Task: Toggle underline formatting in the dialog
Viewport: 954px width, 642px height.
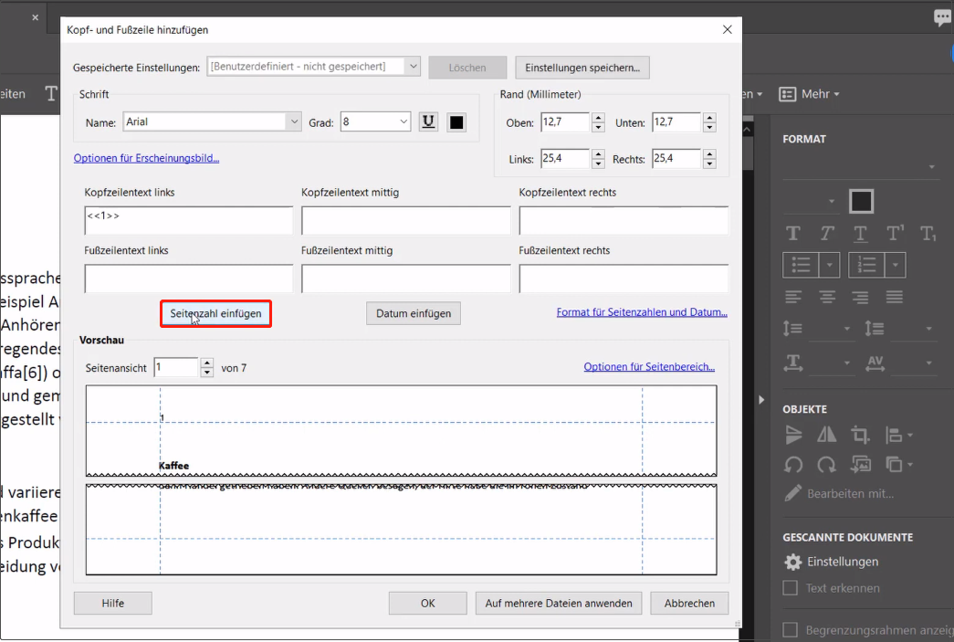Action: click(x=427, y=121)
